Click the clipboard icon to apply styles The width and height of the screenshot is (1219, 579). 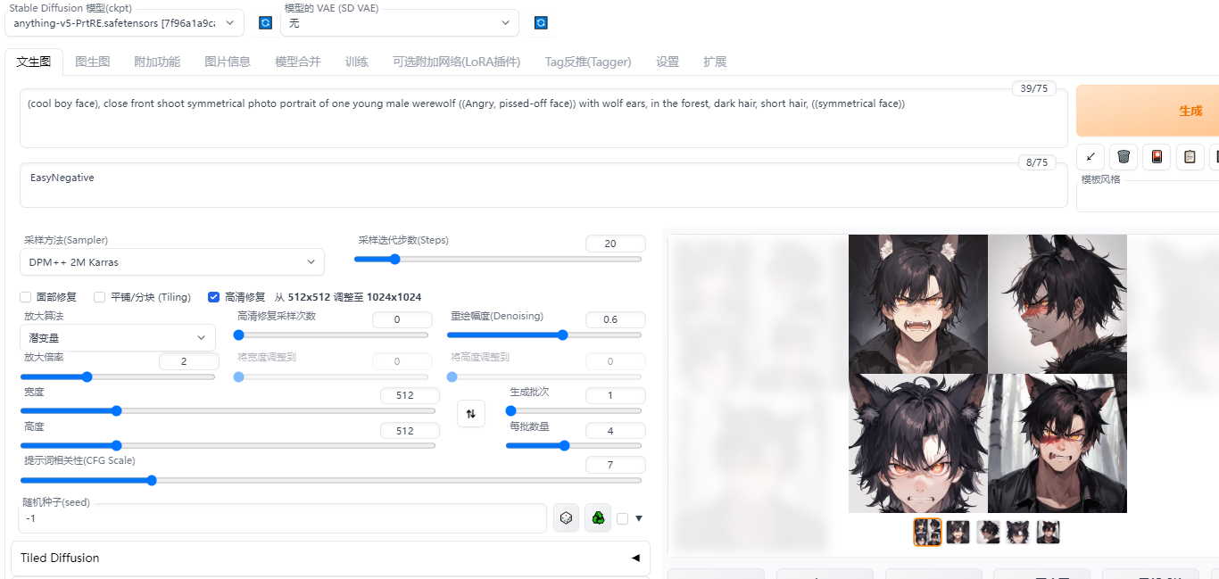click(1190, 157)
